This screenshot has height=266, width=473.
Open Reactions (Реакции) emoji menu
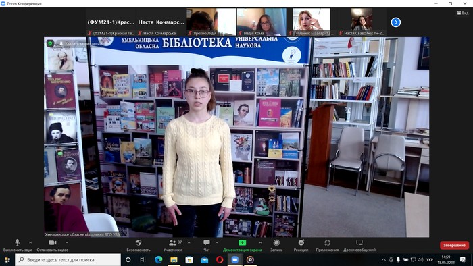pyautogui.click(x=301, y=245)
